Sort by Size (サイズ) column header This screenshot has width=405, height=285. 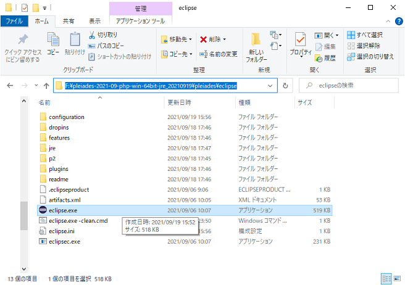(305, 103)
